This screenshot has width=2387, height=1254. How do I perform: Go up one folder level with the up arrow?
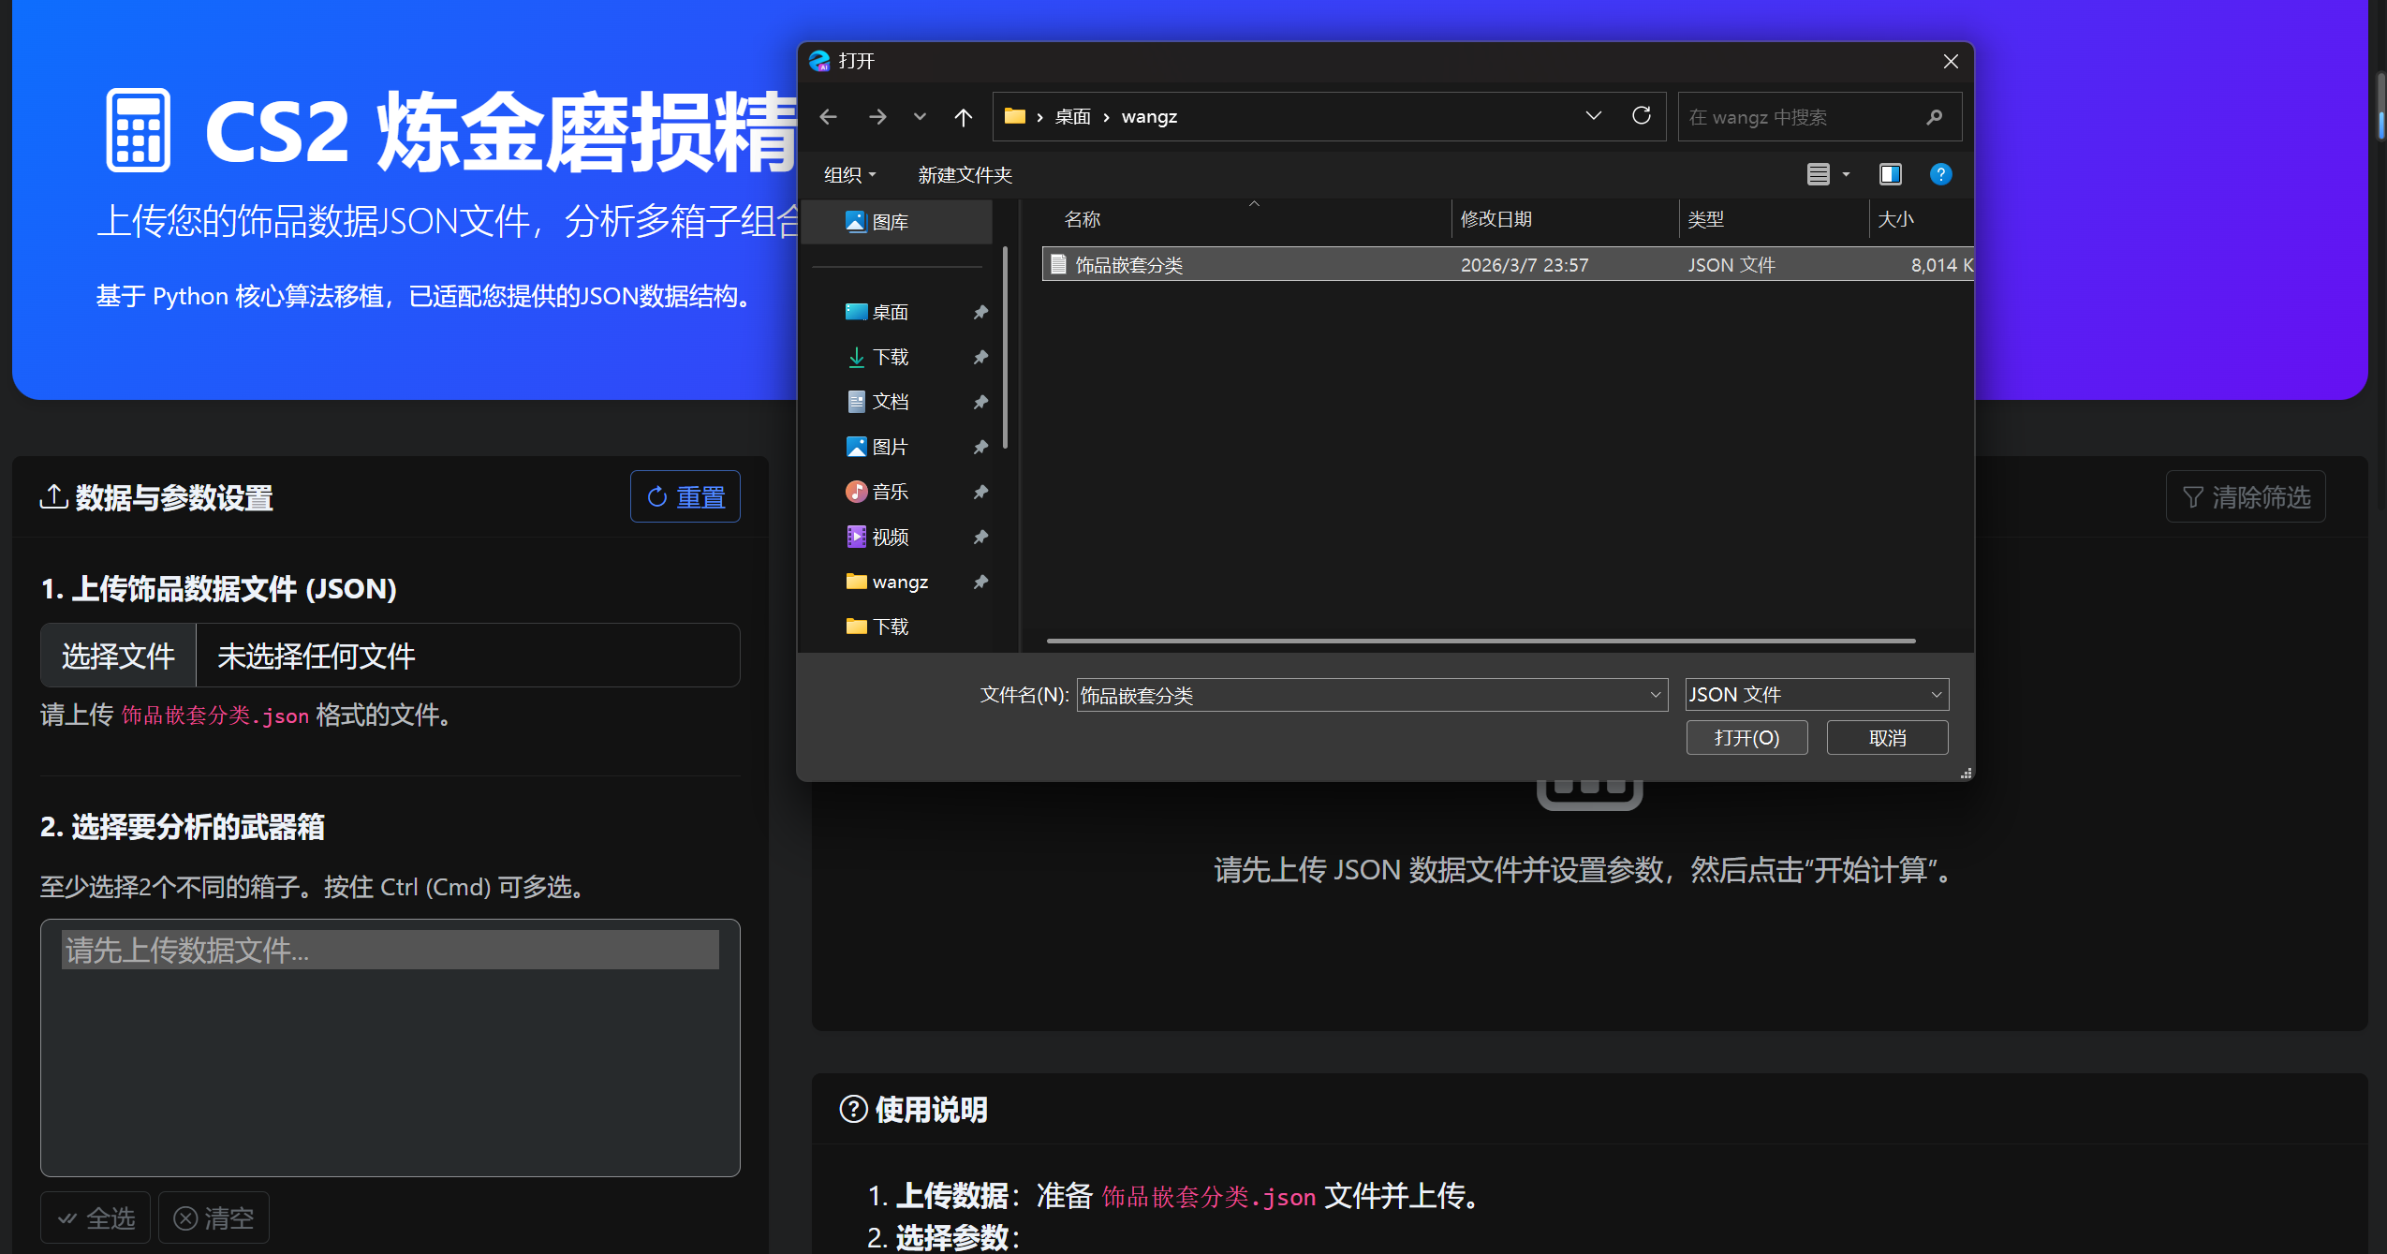[x=964, y=116]
